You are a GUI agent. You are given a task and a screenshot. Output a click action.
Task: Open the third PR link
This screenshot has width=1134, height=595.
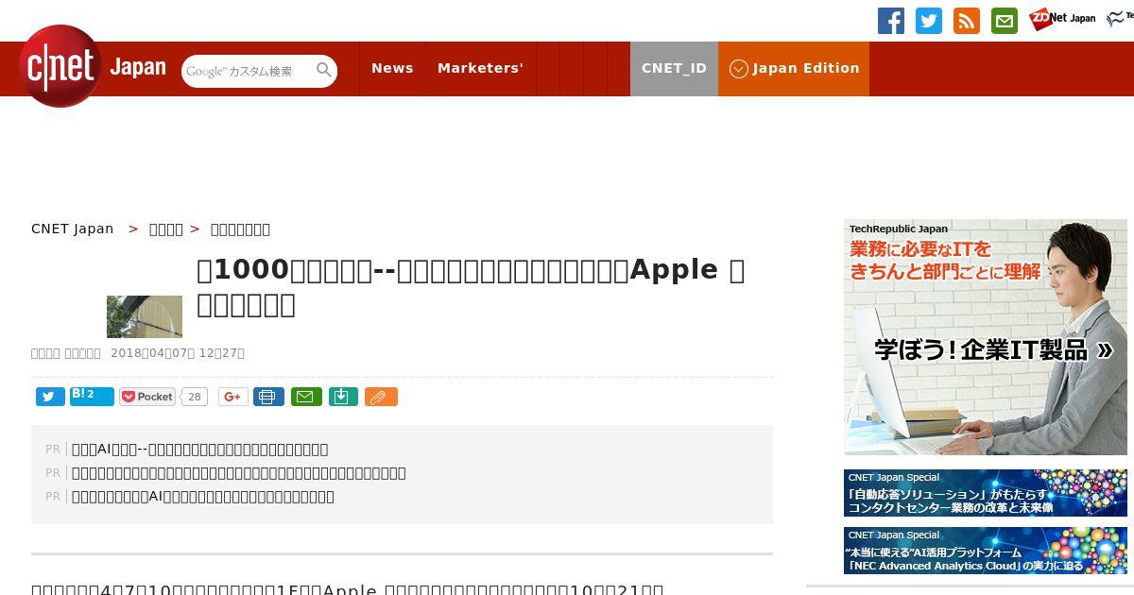(203, 497)
